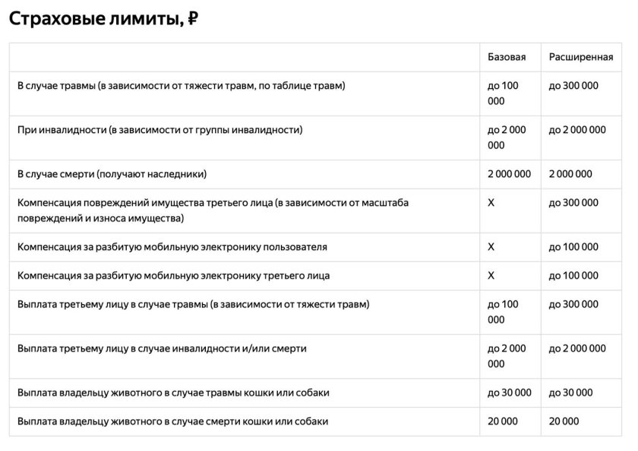Click Расширенная "20 000" value for pet death

[x=564, y=421]
